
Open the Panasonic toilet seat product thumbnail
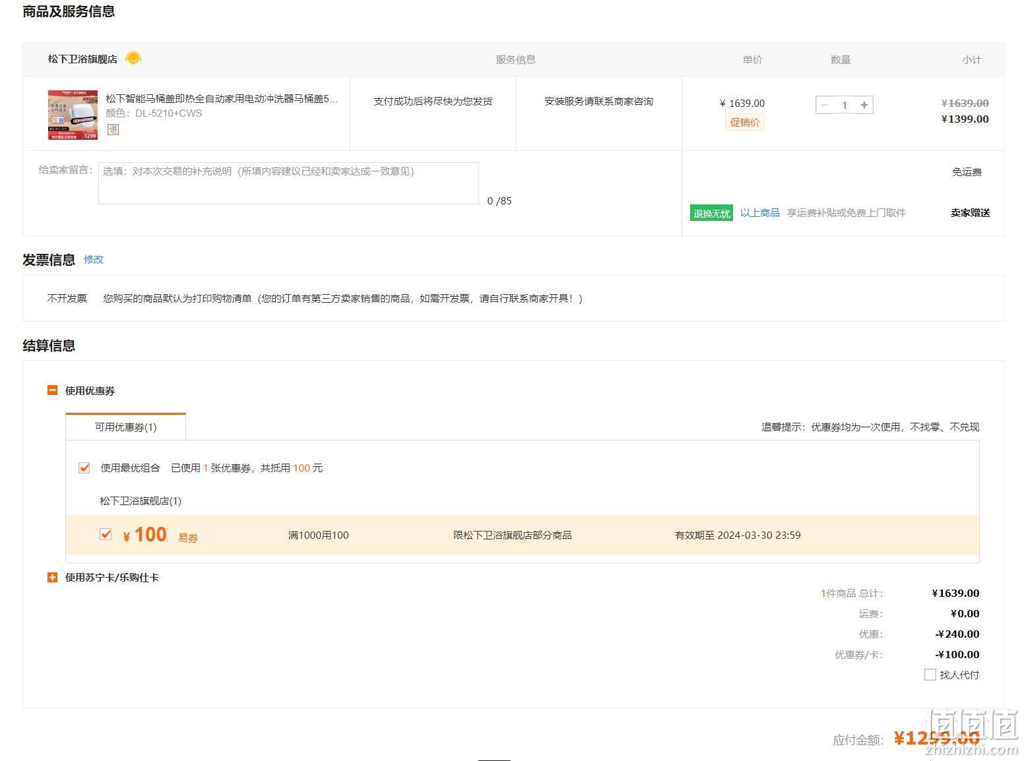click(x=73, y=115)
